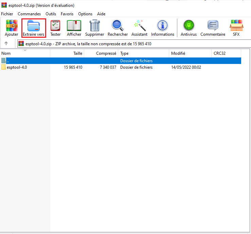Viewport: 251px width, 234px height.
Task: Open the Outils menu
Action: pos(51,14)
